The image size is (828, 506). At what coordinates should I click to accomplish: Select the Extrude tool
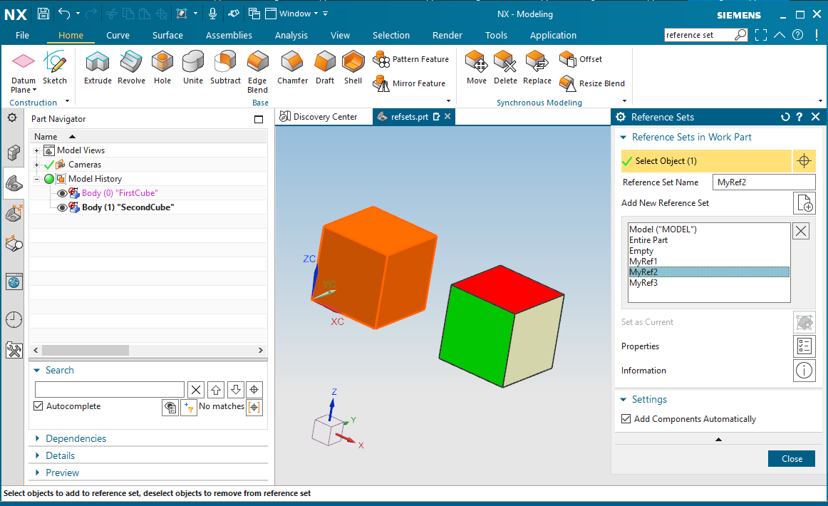click(98, 68)
